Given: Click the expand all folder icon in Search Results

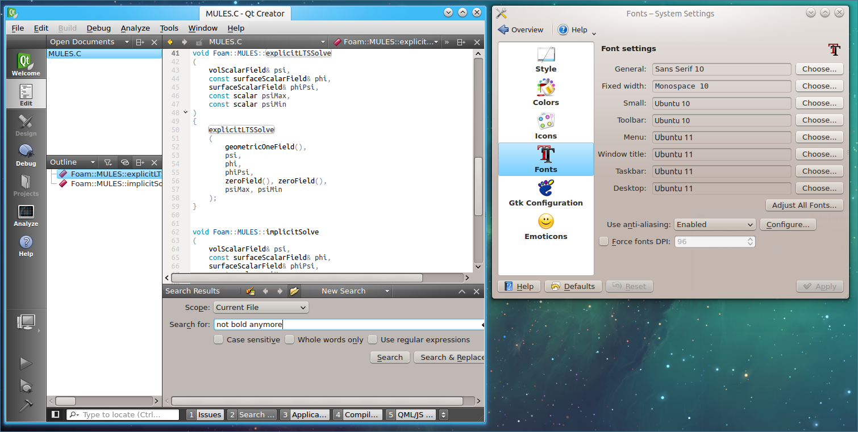Looking at the screenshot, I should (x=294, y=291).
